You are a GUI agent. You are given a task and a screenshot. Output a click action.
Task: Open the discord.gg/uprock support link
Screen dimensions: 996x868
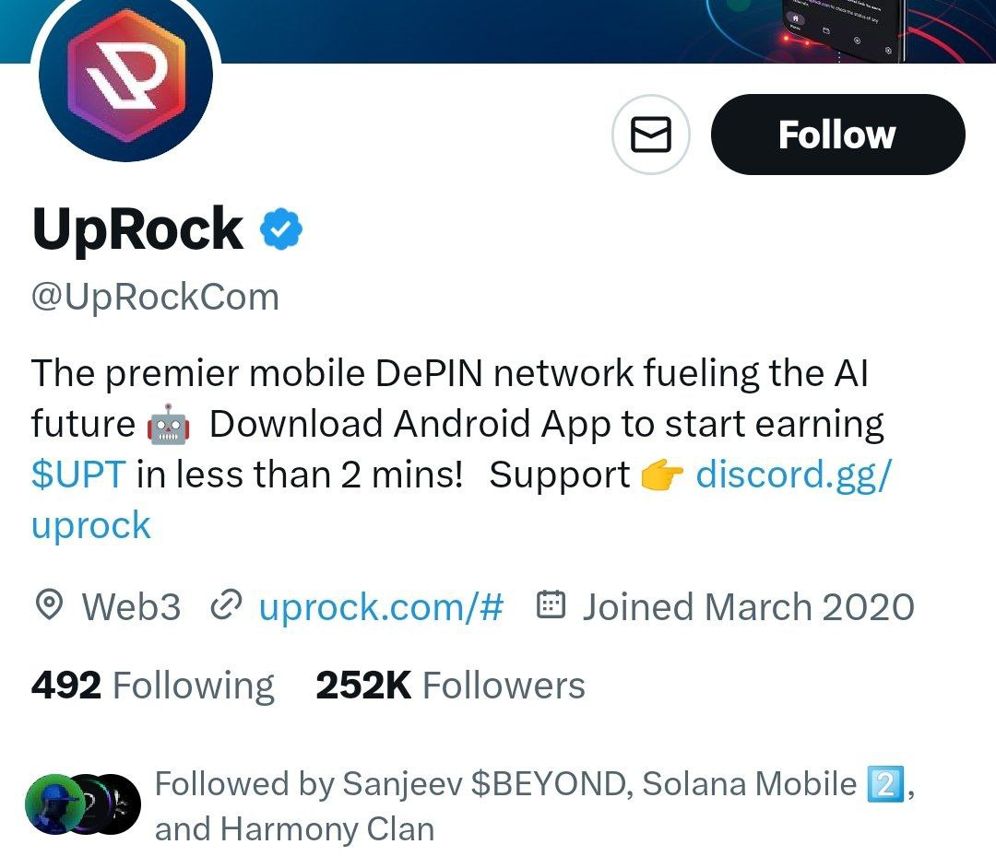462,500
